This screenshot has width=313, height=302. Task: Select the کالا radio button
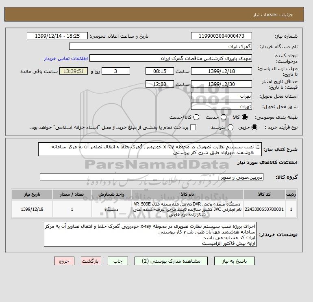coord(245,117)
